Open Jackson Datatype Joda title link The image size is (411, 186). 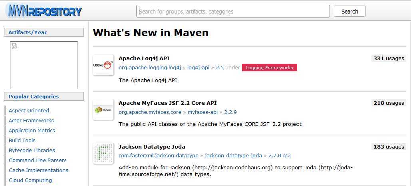152,147
